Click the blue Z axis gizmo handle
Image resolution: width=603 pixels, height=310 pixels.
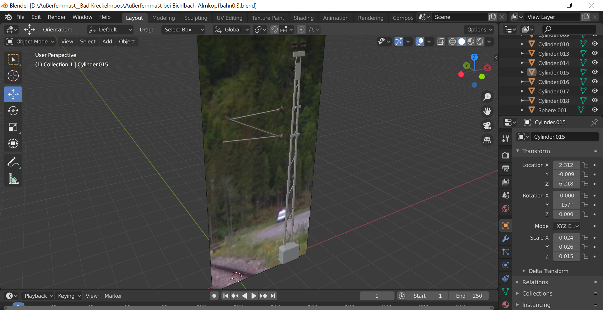(474, 57)
